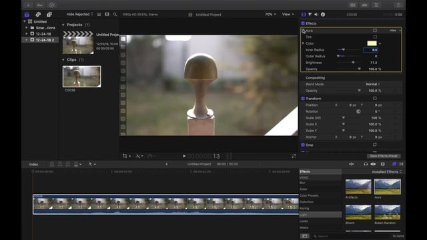Open the media import button
This screenshot has height=240, width=427.
28,5
